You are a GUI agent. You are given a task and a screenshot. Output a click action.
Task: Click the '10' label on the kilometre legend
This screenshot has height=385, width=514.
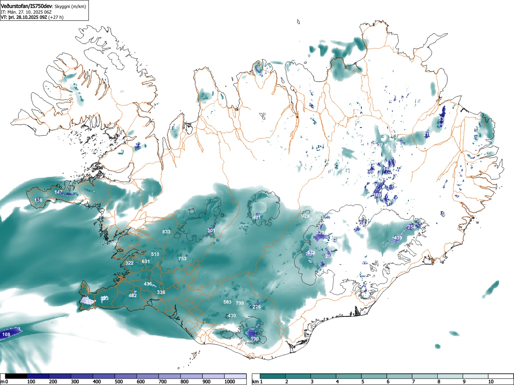(x=491, y=382)
